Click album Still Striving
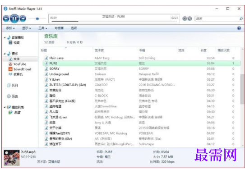The image size is (245, 169). click(x=147, y=58)
